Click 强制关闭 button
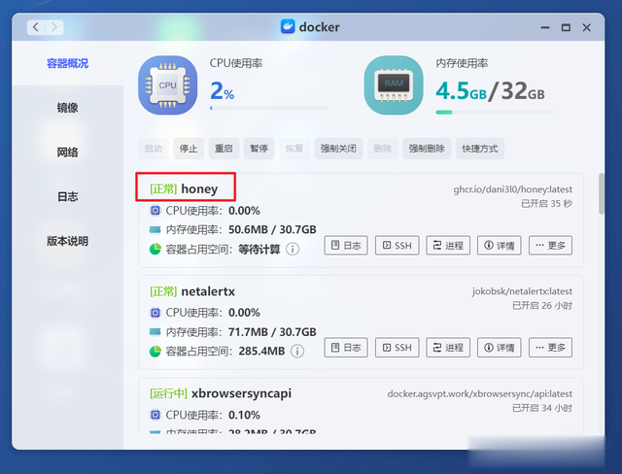Image resolution: width=622 pixels, height=474 pixels. (338, 149)
